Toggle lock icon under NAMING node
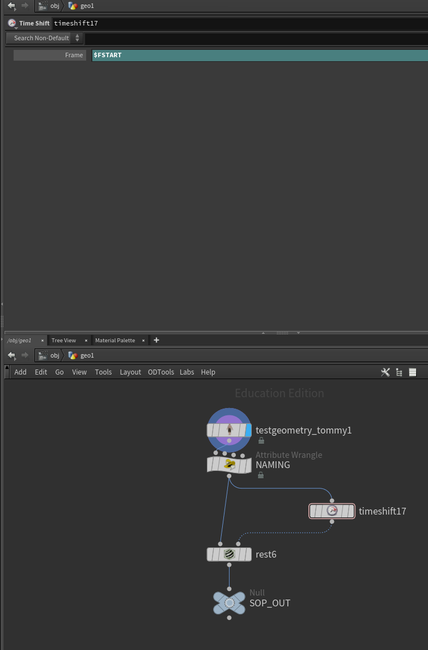Image resolution: width=428 pixels, height=650 pixels. pos(260,475)
